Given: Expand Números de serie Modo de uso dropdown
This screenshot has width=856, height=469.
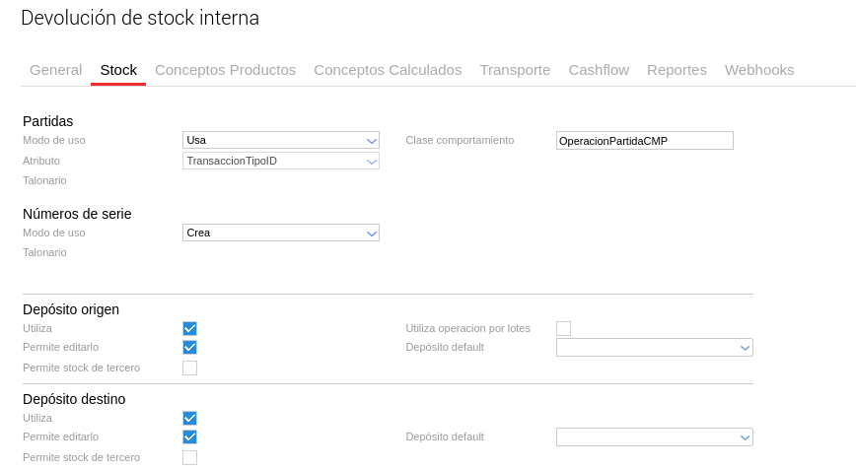Looking at the screenshot, I should [x=281, y=234].
